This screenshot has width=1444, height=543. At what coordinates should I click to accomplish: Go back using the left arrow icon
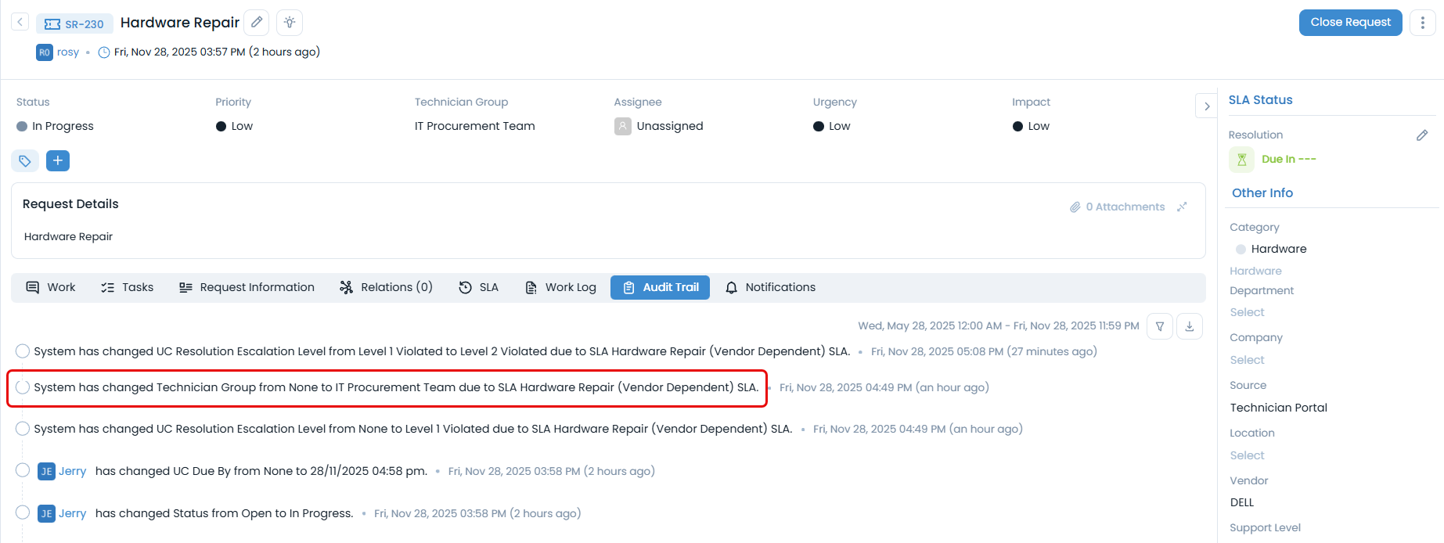20,23
